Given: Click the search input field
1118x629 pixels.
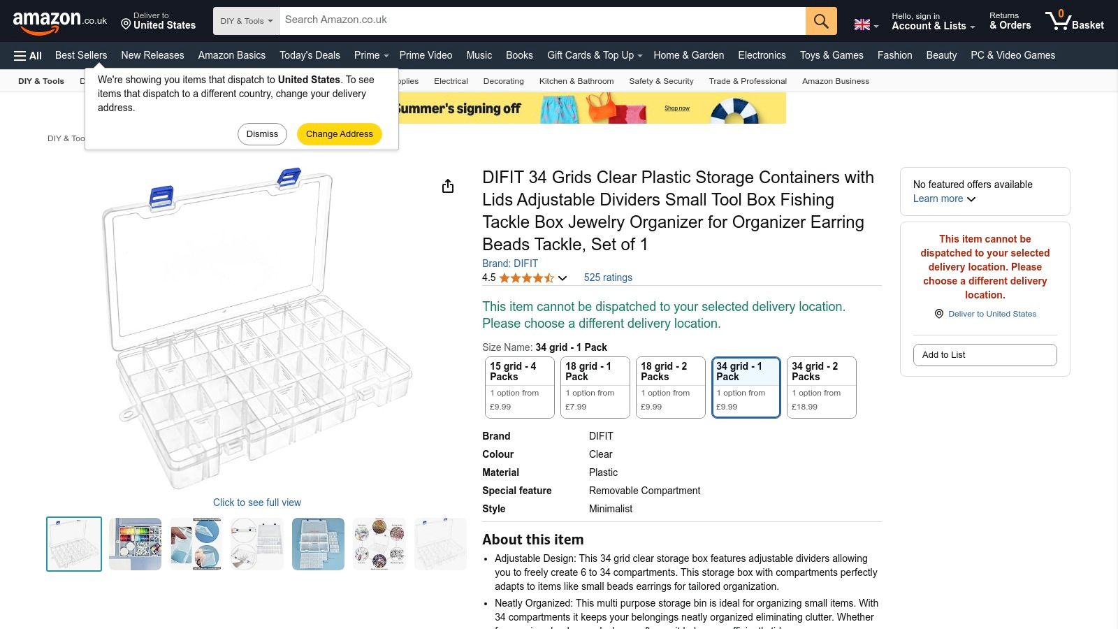Looking at the screenshot, I should click(x=538, y=20).
